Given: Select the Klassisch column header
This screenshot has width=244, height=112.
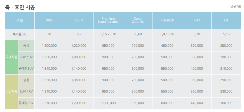Looking at the screenshot, I should pyautogui.click(x=167, y=20).
